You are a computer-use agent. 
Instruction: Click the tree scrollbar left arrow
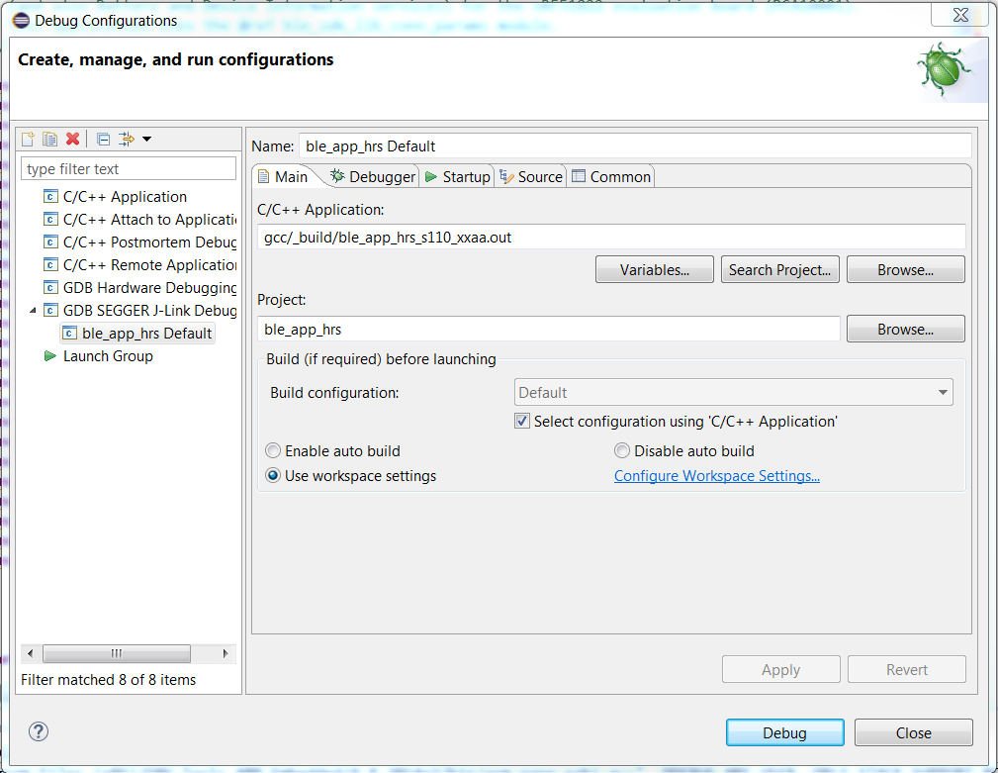tap(30, 653)
